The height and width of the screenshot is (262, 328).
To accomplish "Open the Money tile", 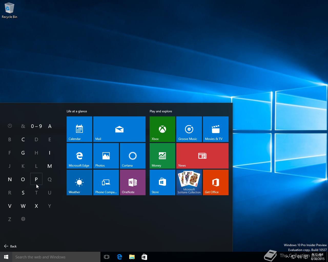I will click(162, 156).
